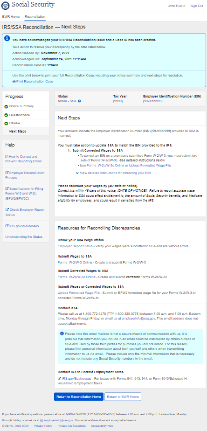Select Next Steps progress item

click(18, 132)
